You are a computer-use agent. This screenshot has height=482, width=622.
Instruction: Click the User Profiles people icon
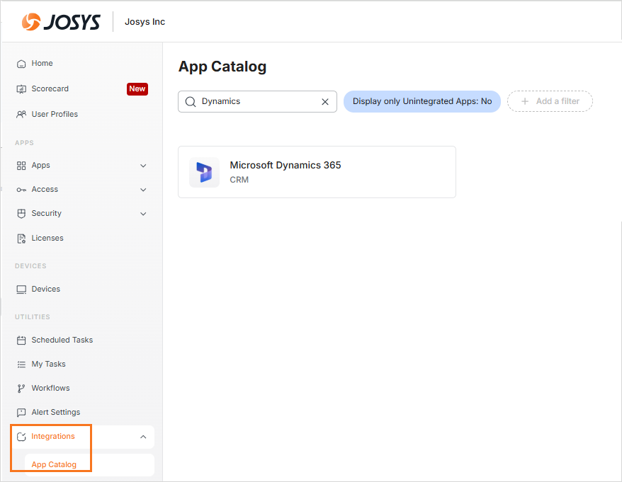coord(21,115)
